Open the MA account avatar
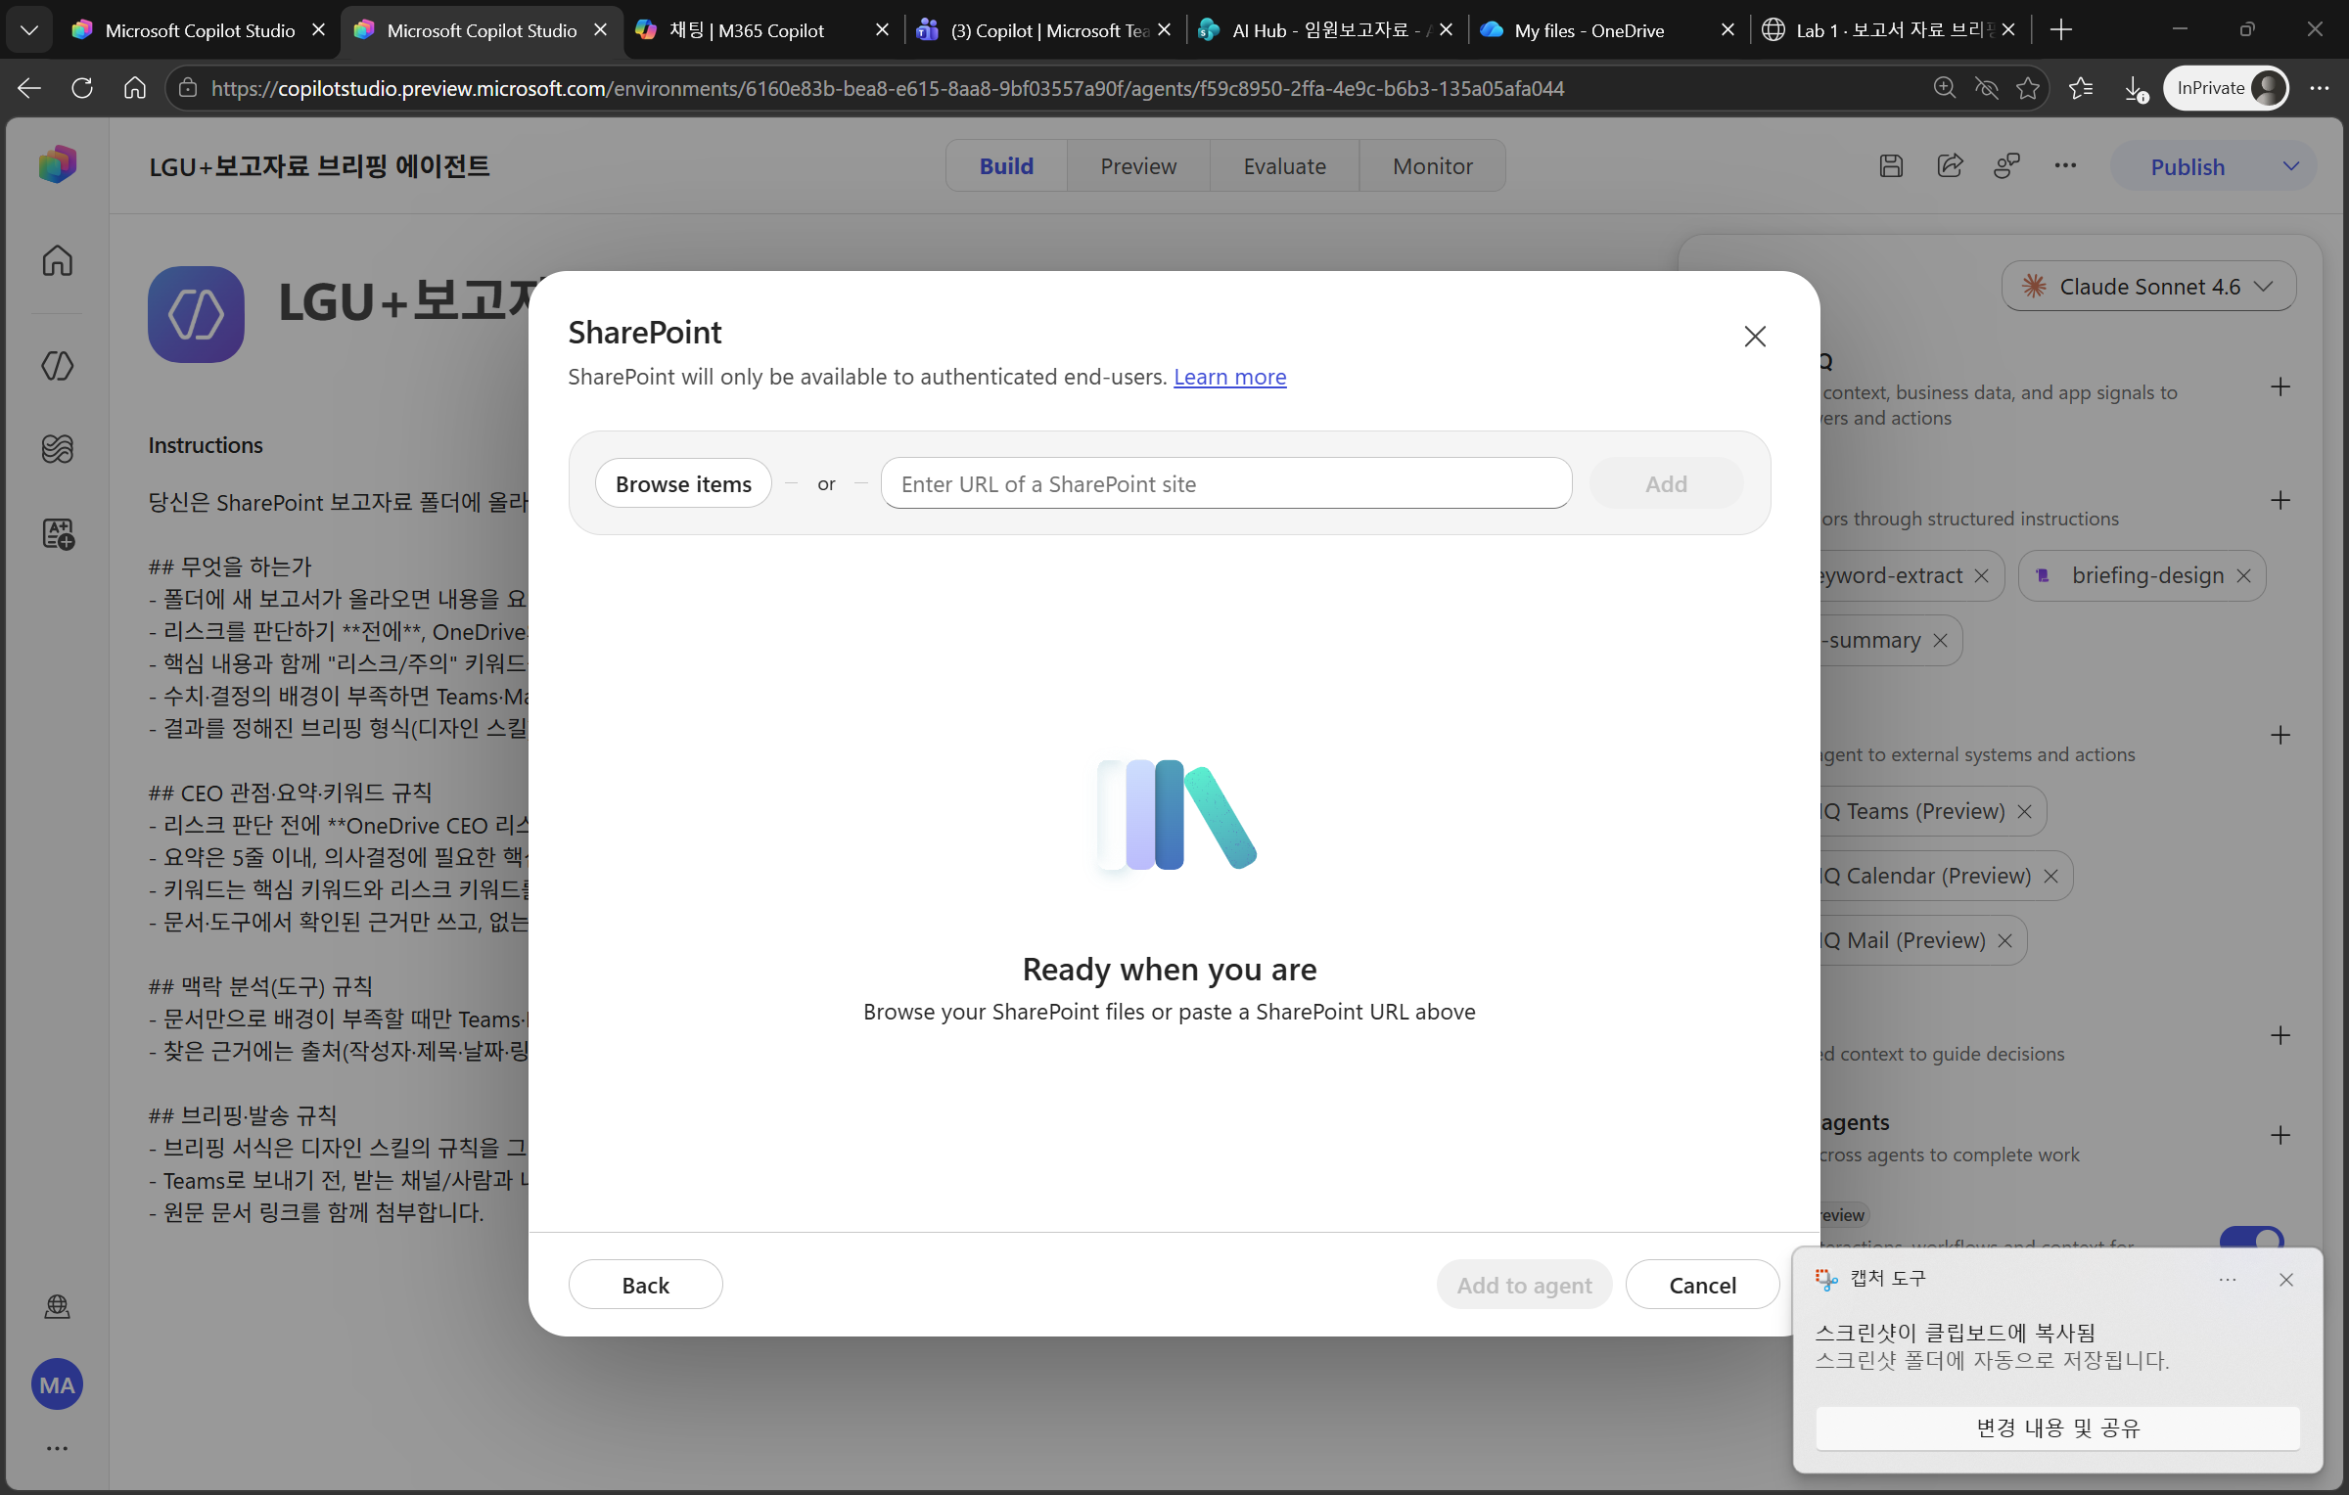 [x=58, y=1384]
